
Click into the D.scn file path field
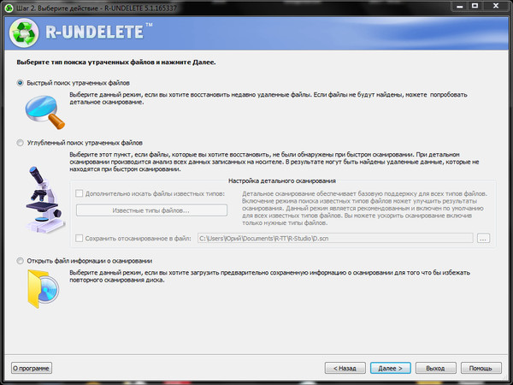[x=335, y=239]
